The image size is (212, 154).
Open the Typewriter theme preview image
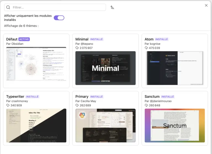pos(36,125)
